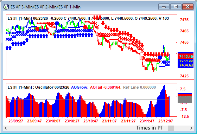Click the gray oscillator value marker box

[185, 99]
